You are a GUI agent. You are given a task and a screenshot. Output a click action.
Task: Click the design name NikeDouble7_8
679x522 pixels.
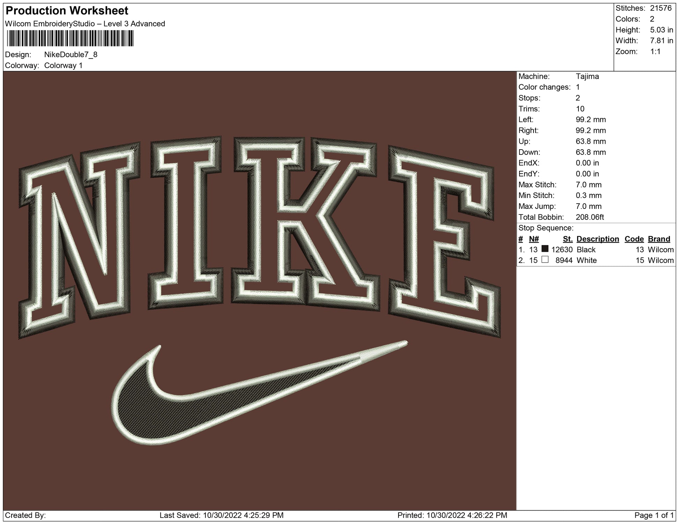(x=71, y=55)
